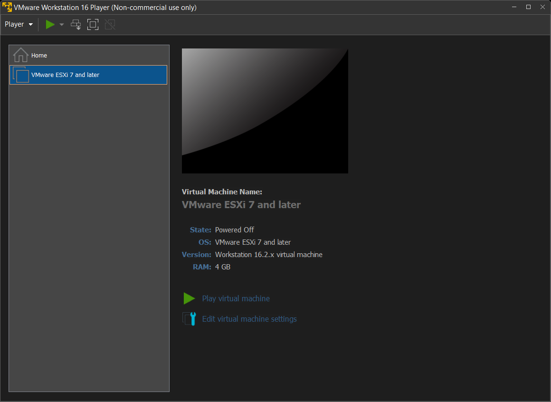Click the VMware Workstation title bar logo
This screenshot has width=551, height=402.
7,7
